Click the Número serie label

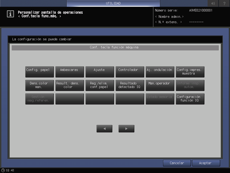[166, 10]
